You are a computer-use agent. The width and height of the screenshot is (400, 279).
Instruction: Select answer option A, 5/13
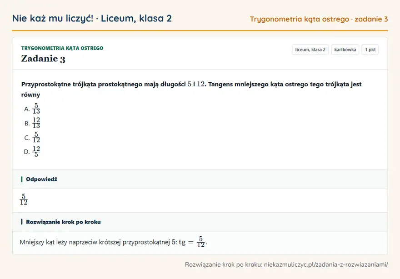32,109
